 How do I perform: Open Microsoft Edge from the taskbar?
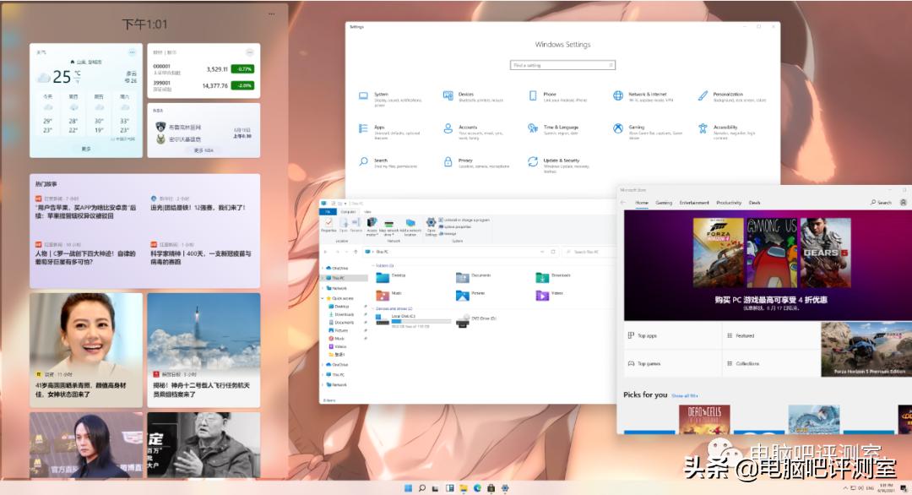coord(476,488)
